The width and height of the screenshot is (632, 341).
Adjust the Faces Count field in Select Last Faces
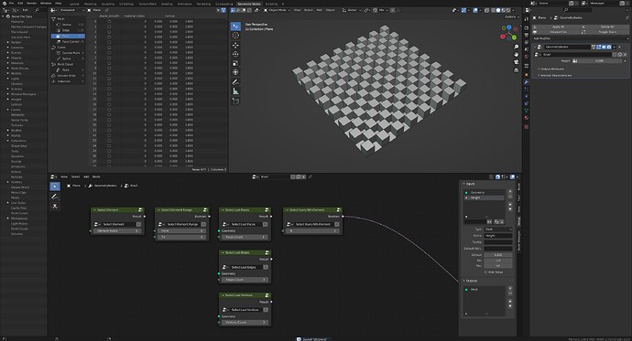click(245, 238)
